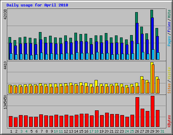Select day 18 on the x-axis
This screenshot has height=135, width=173.
click(96, 131)
